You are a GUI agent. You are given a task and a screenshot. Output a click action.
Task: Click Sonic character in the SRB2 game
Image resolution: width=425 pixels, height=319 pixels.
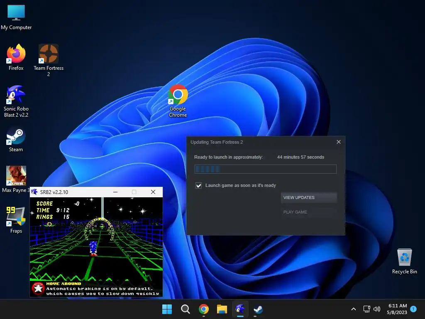click(x=93, y=248)
